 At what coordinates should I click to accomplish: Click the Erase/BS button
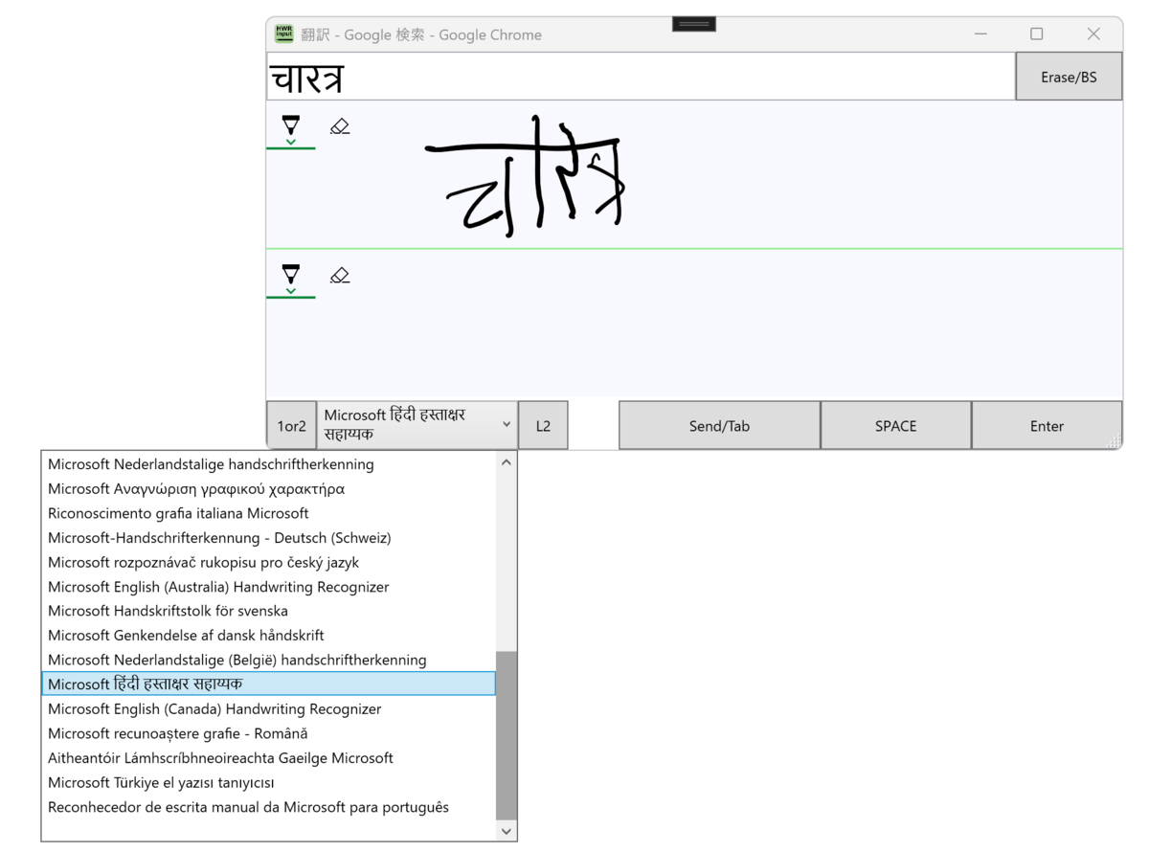tap(1069, 77)
